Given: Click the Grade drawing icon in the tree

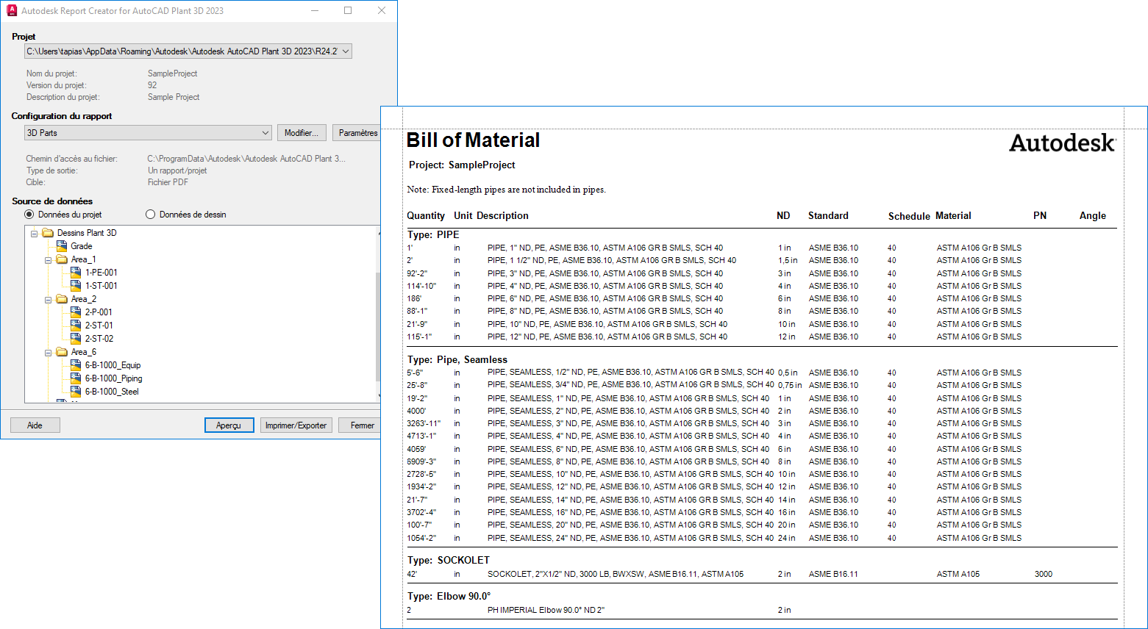Looking at the screenshot, I should click(62, 246).
